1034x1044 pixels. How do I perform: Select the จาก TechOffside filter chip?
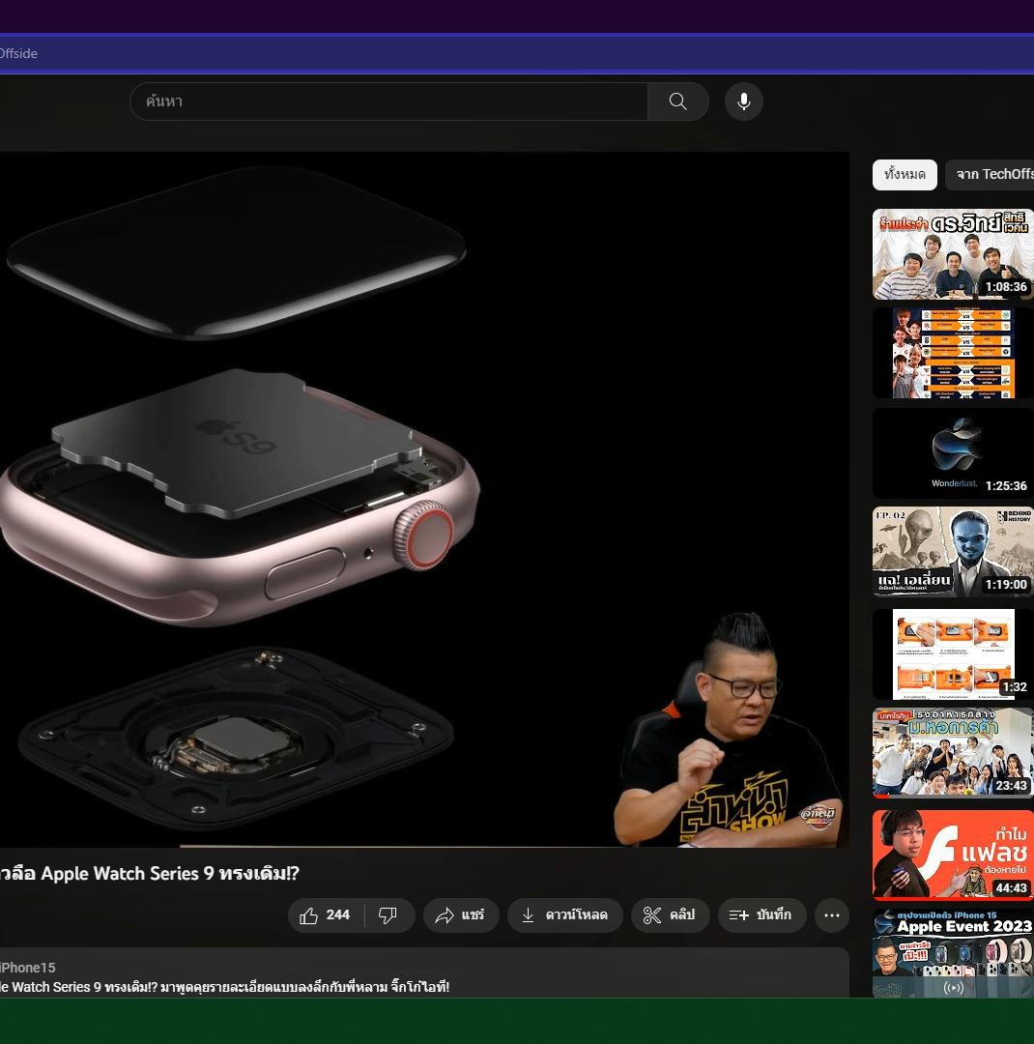pos(991,174)
